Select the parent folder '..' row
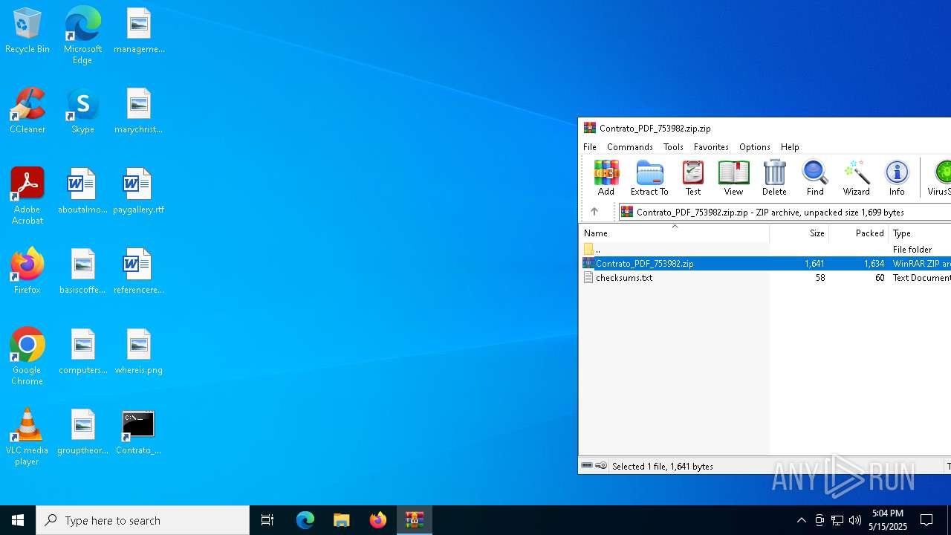This screenshot has height=535, width=951. [765, 250]
